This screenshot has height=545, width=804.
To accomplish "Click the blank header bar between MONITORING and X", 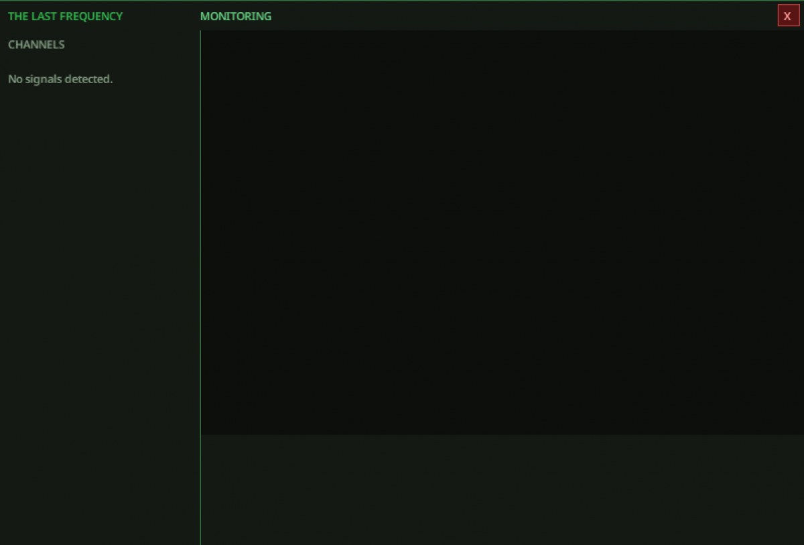I will pyautogui.click(x=524, y=16).
